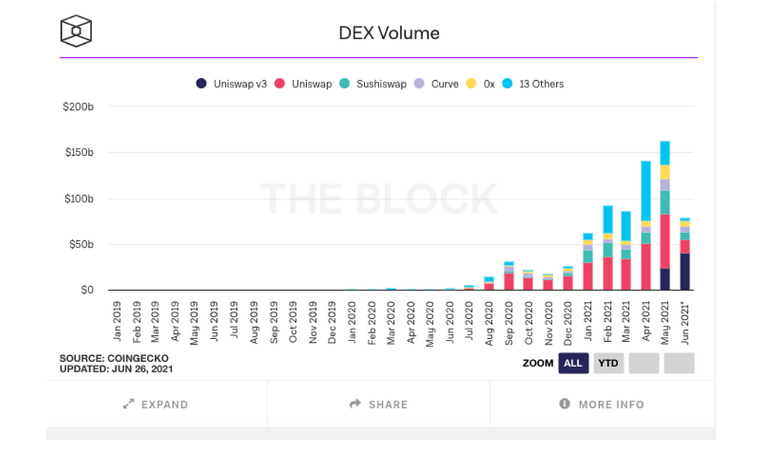Viewport: 761px width, 451px height.
Task: Click the MORE INFO button label
Action: [611, 404]
